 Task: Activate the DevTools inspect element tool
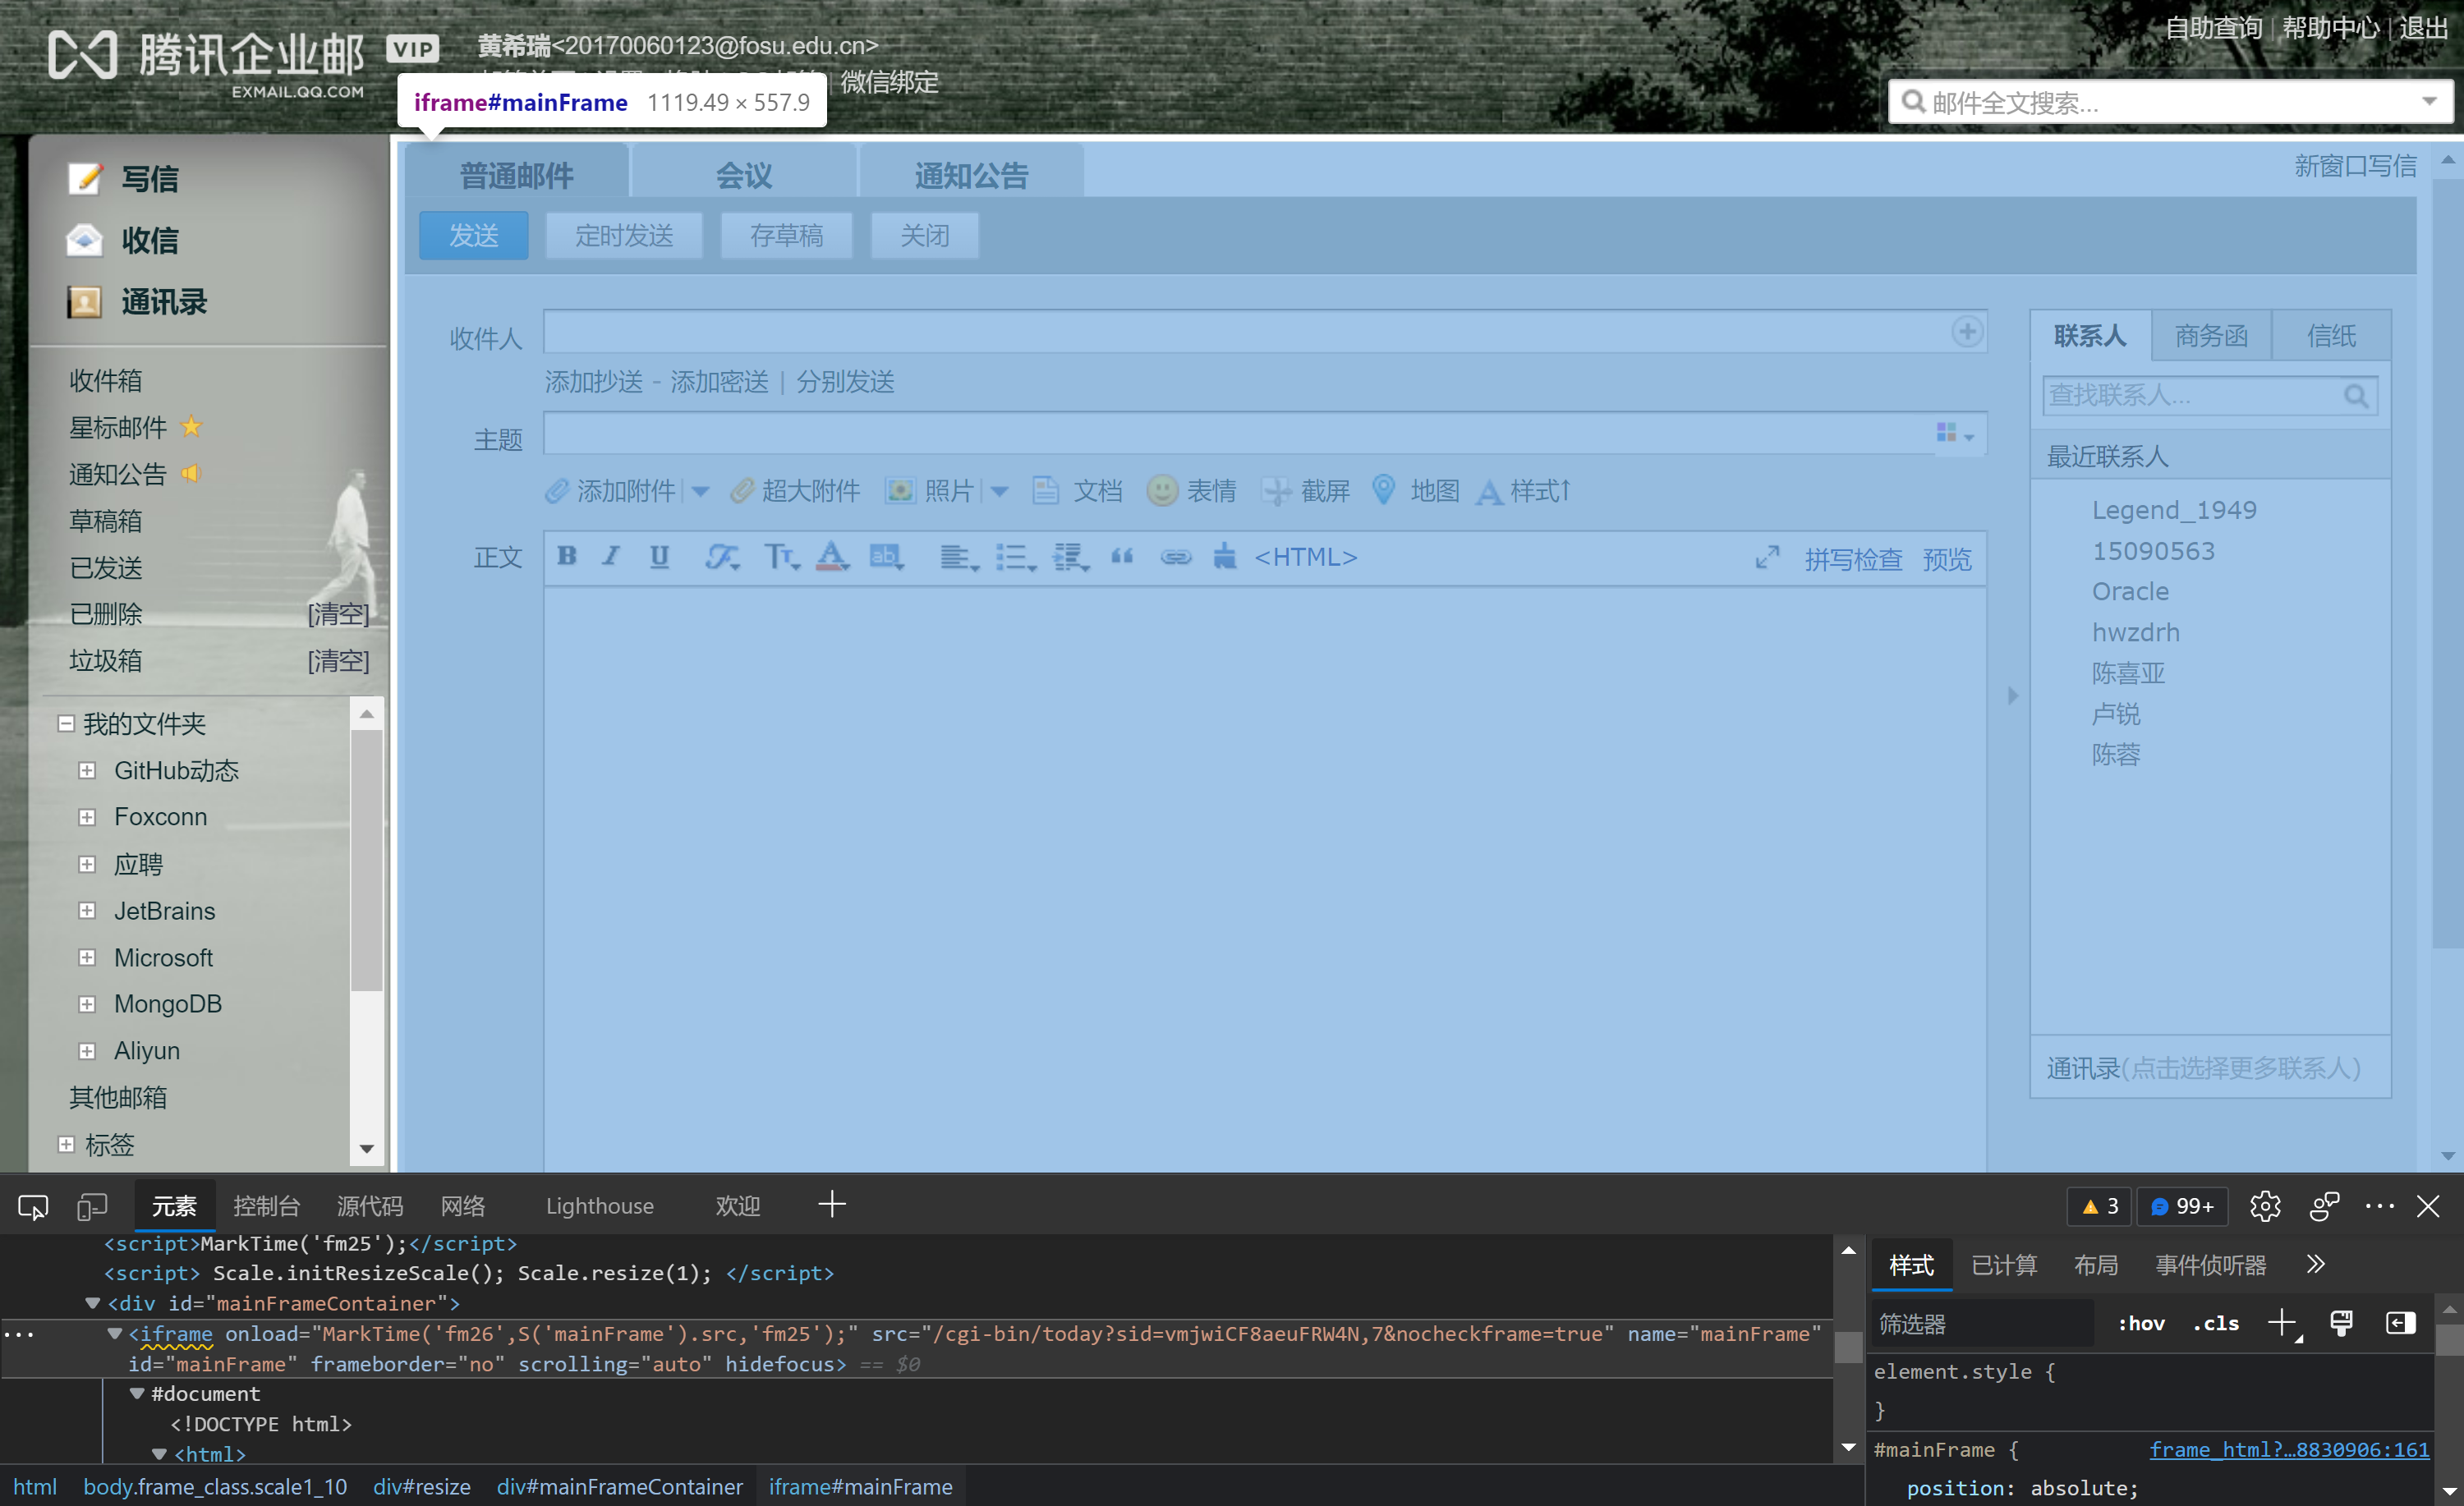[x=32, y=1206]
